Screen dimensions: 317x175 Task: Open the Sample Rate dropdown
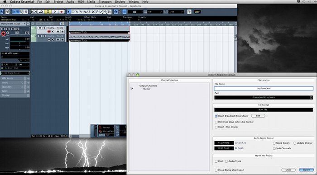[x=224, y=143]
